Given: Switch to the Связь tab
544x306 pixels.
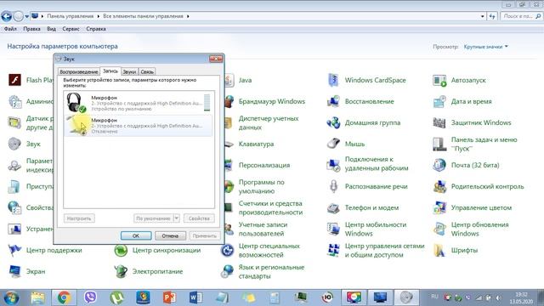Looking at the screenshot, I should coord(147,71).
